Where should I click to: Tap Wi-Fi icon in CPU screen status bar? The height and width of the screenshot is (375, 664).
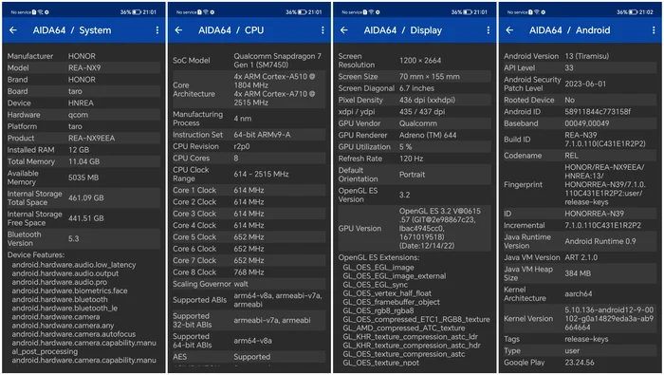(x=206, y=12)
